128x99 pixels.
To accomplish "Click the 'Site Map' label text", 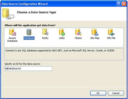I will pyautogui.click(x=95, y=38).
